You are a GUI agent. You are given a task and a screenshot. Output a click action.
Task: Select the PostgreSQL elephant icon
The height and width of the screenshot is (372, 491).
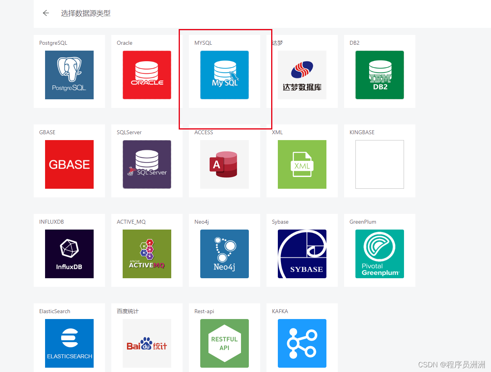[x=69, y=75]
